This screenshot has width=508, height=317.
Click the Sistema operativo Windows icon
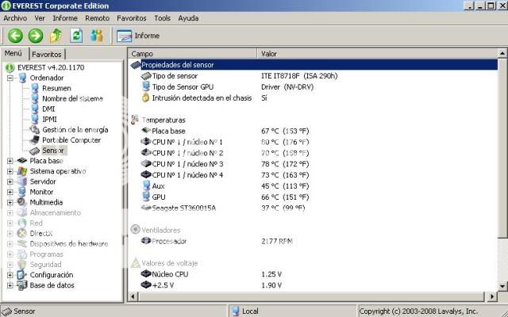click(x=22, y=171)
